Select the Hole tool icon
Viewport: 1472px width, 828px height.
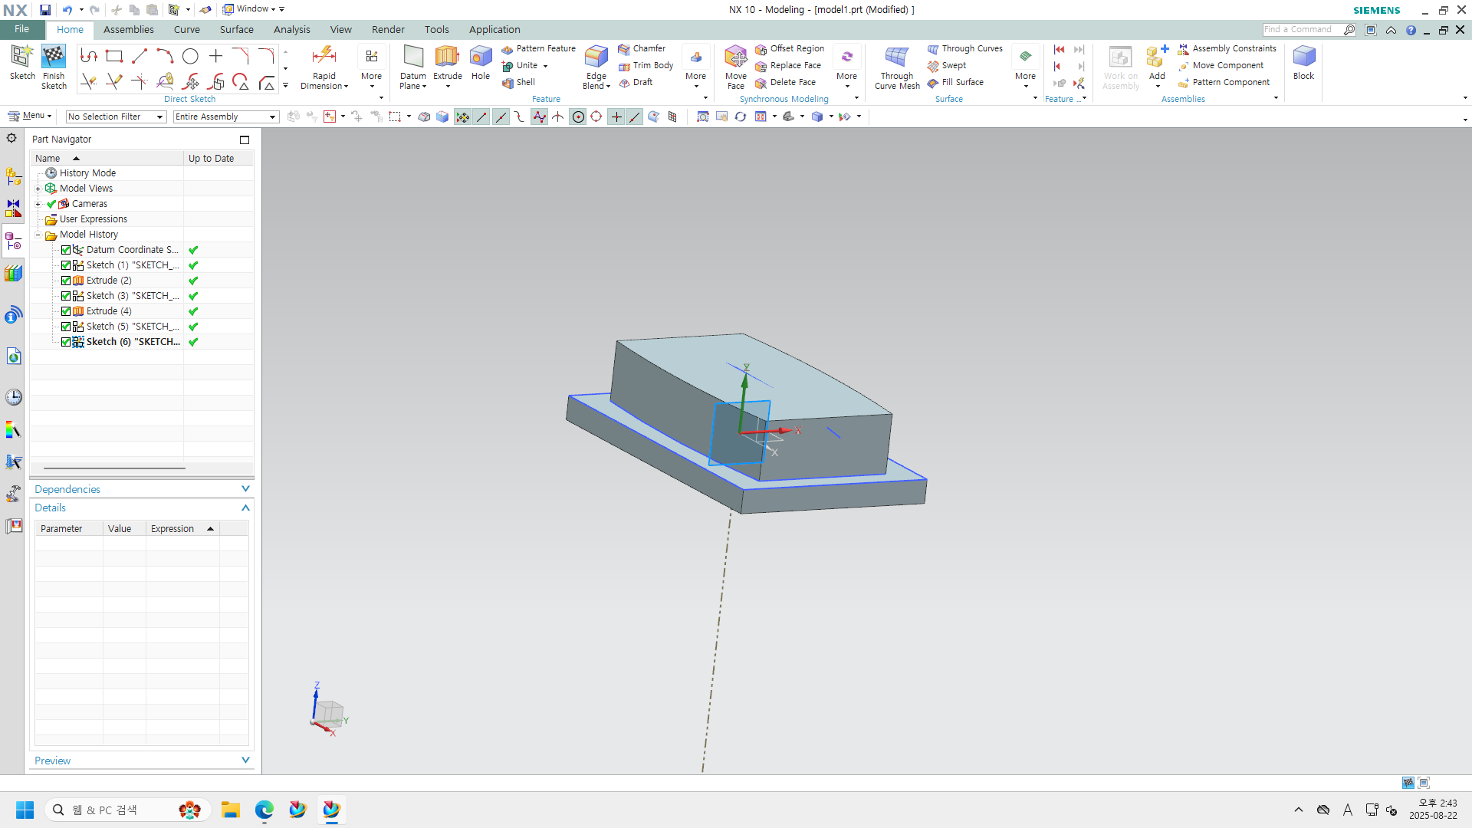click(x=481, y=58)
